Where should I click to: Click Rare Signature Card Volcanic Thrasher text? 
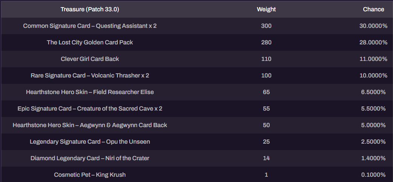[90, 76]
